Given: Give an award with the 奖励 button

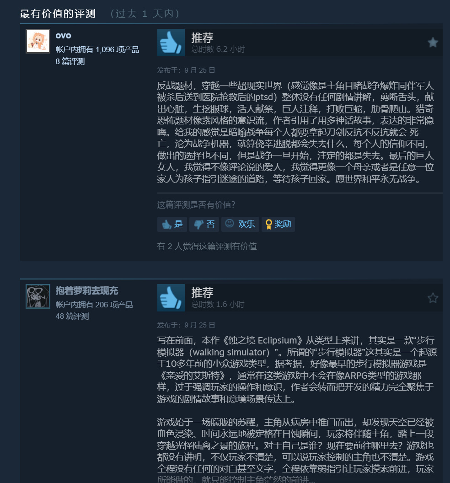Looking at the screenshot, I should click(x=278, y=224).
